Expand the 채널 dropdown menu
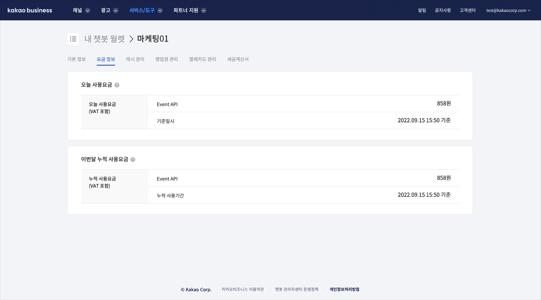Viewport: 541px width, 300px height. [81, 10]
